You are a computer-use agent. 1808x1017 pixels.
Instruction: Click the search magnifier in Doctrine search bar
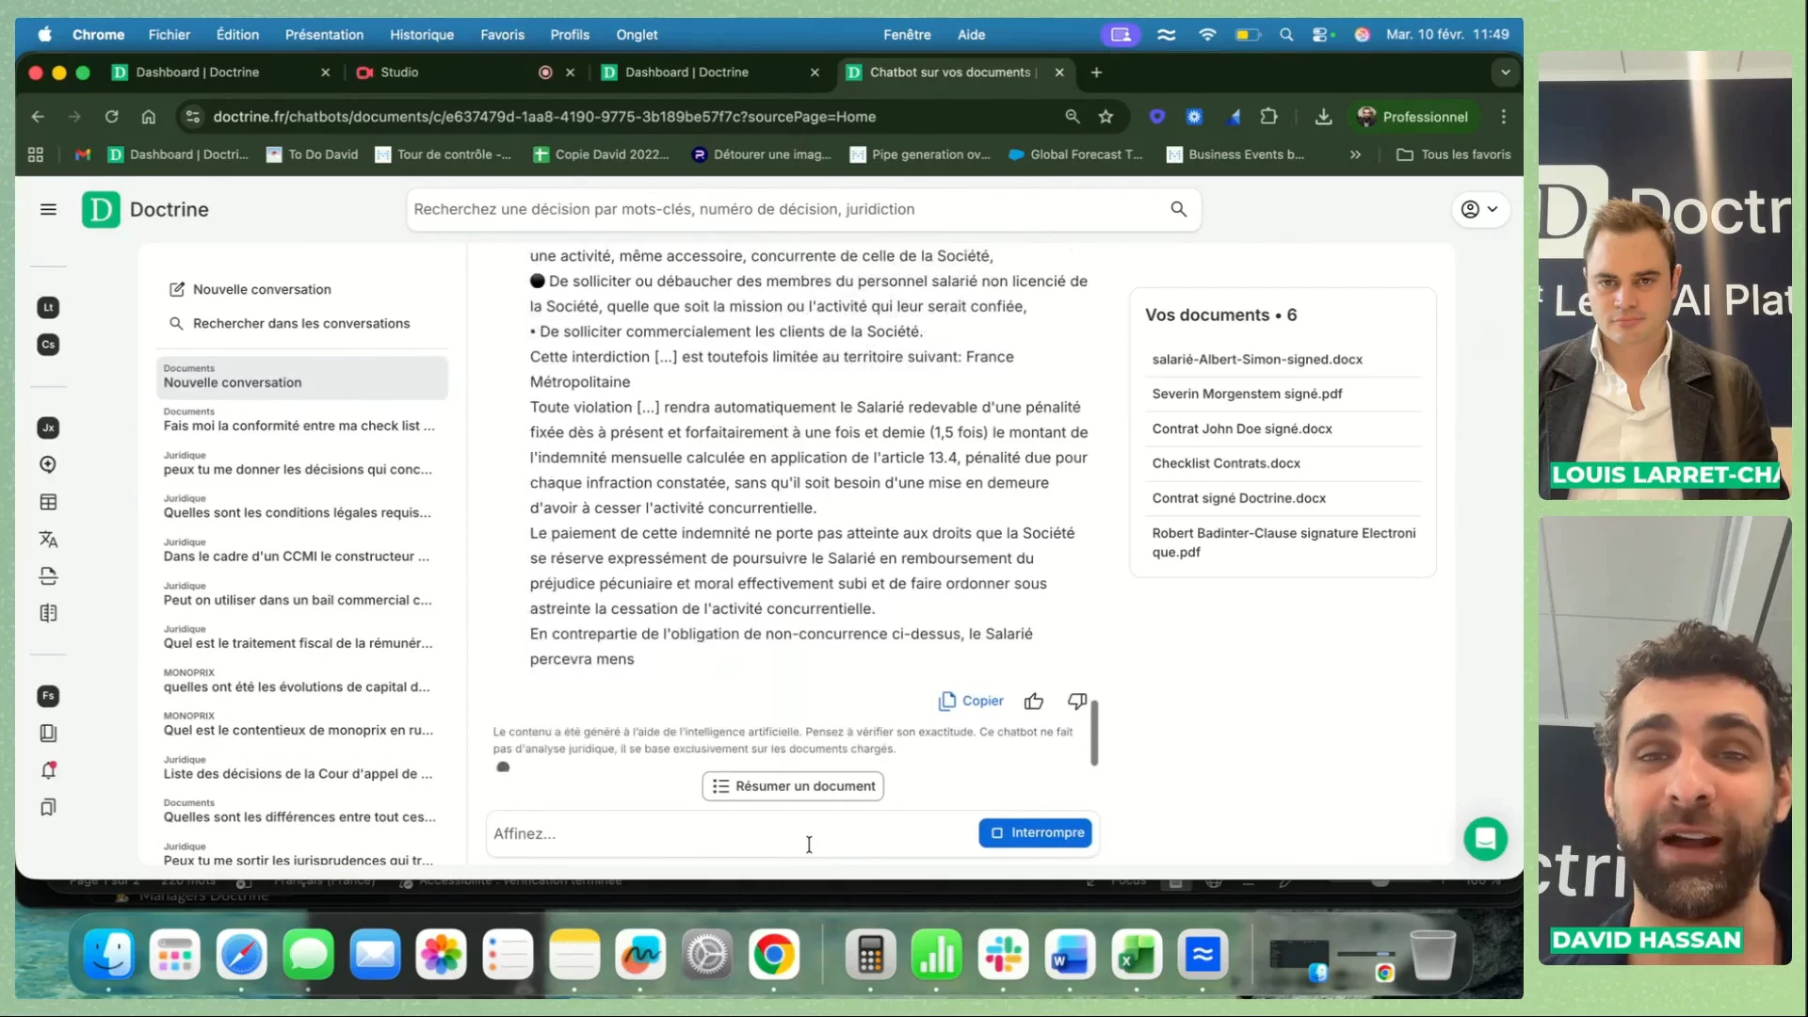click(x=1178, y=209)
